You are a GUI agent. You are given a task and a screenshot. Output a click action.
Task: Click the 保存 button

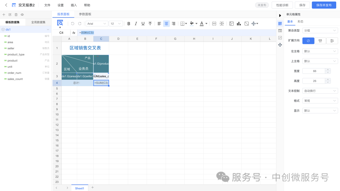point(302,5)
